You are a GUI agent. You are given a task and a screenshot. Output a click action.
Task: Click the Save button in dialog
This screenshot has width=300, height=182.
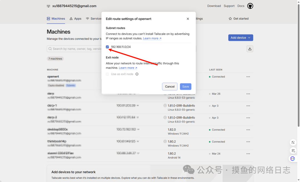[186, 86]
